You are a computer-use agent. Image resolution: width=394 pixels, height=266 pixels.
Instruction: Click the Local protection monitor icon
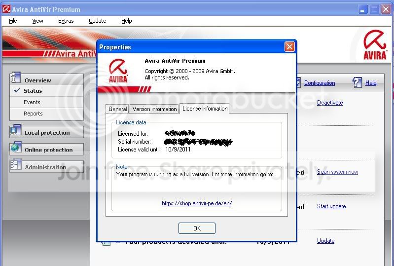16,130
